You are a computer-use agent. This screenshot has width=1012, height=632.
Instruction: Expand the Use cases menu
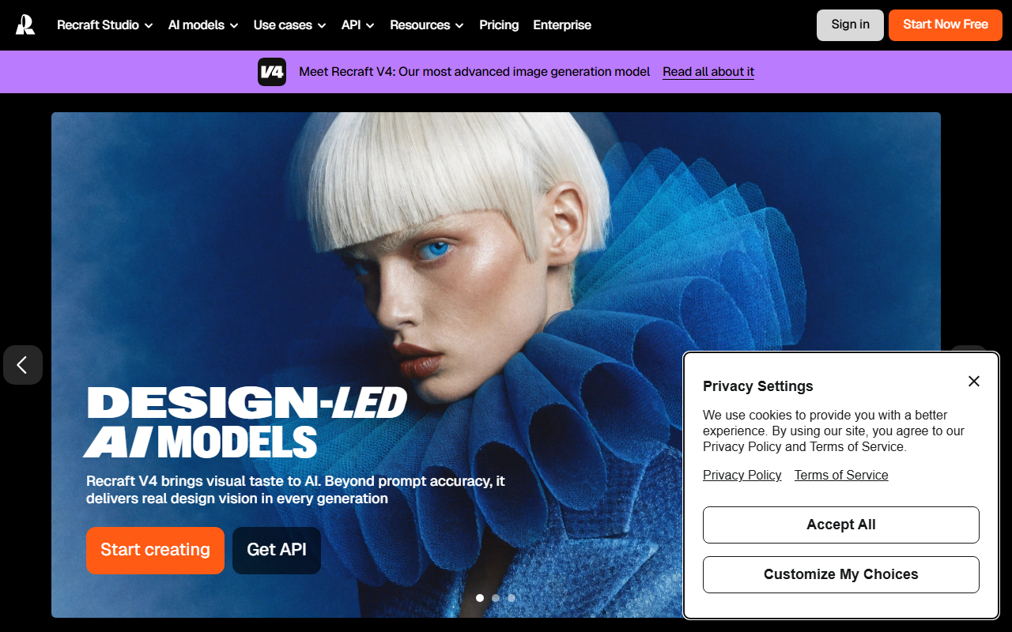click(290, 25)
